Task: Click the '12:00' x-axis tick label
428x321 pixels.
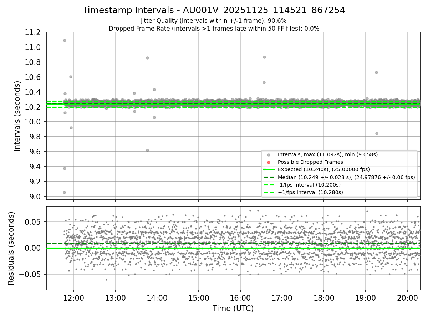Action: (73, 298)
